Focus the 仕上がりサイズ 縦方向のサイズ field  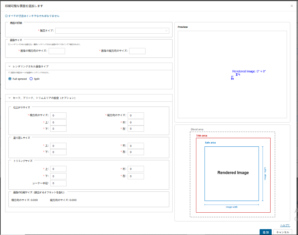click(x=136, y=116)
